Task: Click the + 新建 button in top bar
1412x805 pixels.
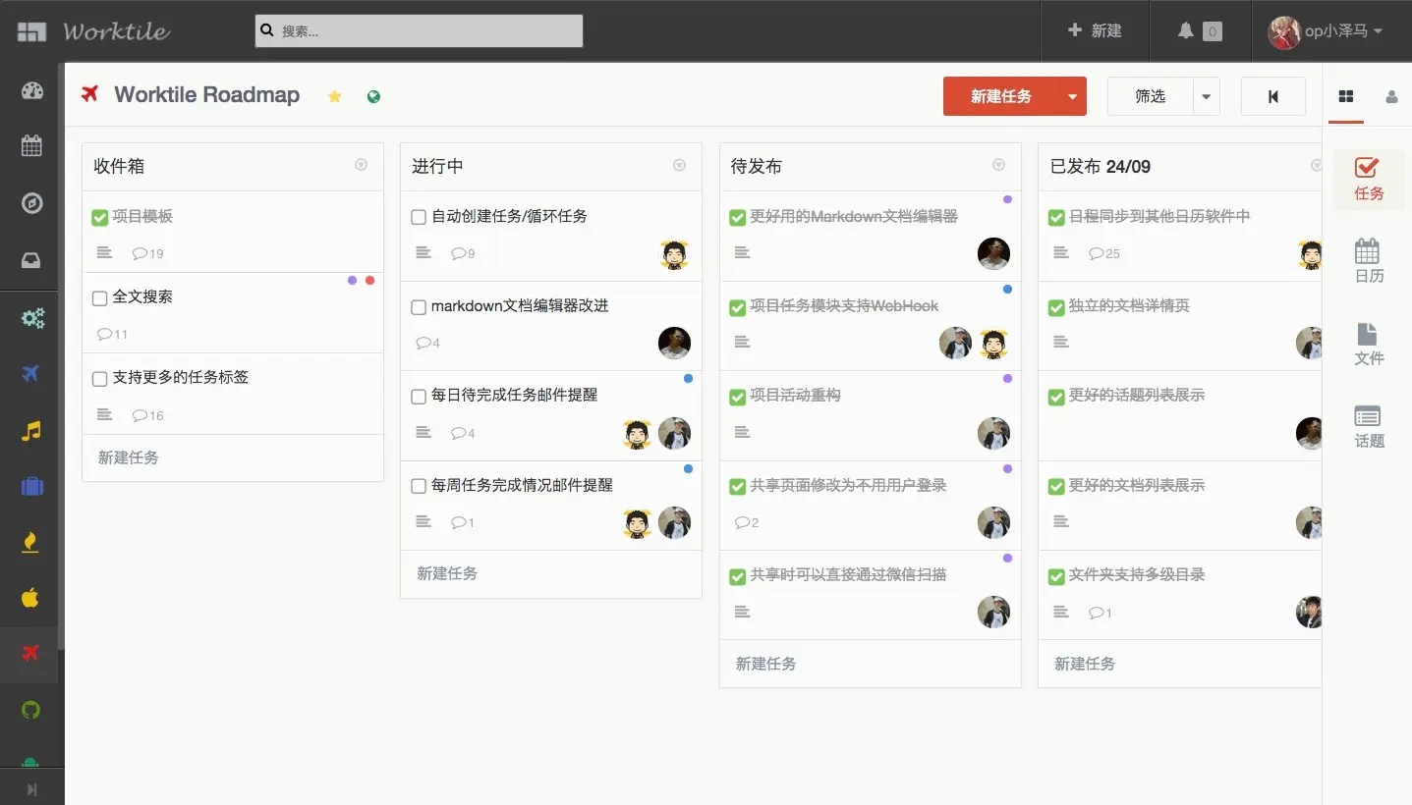Action: pyautogui.click(x=1095, y=31)
